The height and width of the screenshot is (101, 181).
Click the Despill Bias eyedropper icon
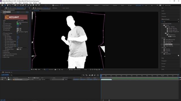[x=20, y=29]
